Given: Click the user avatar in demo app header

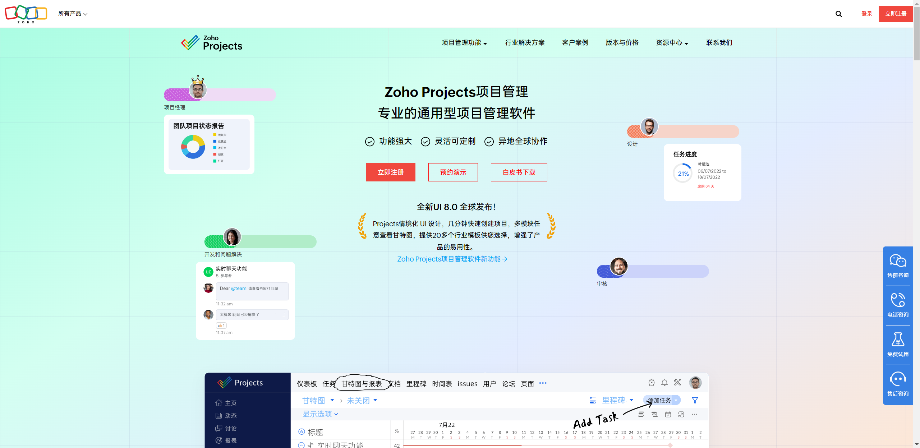Looking at the screenshot, I should pyautogui.click(x=695, y=383).
